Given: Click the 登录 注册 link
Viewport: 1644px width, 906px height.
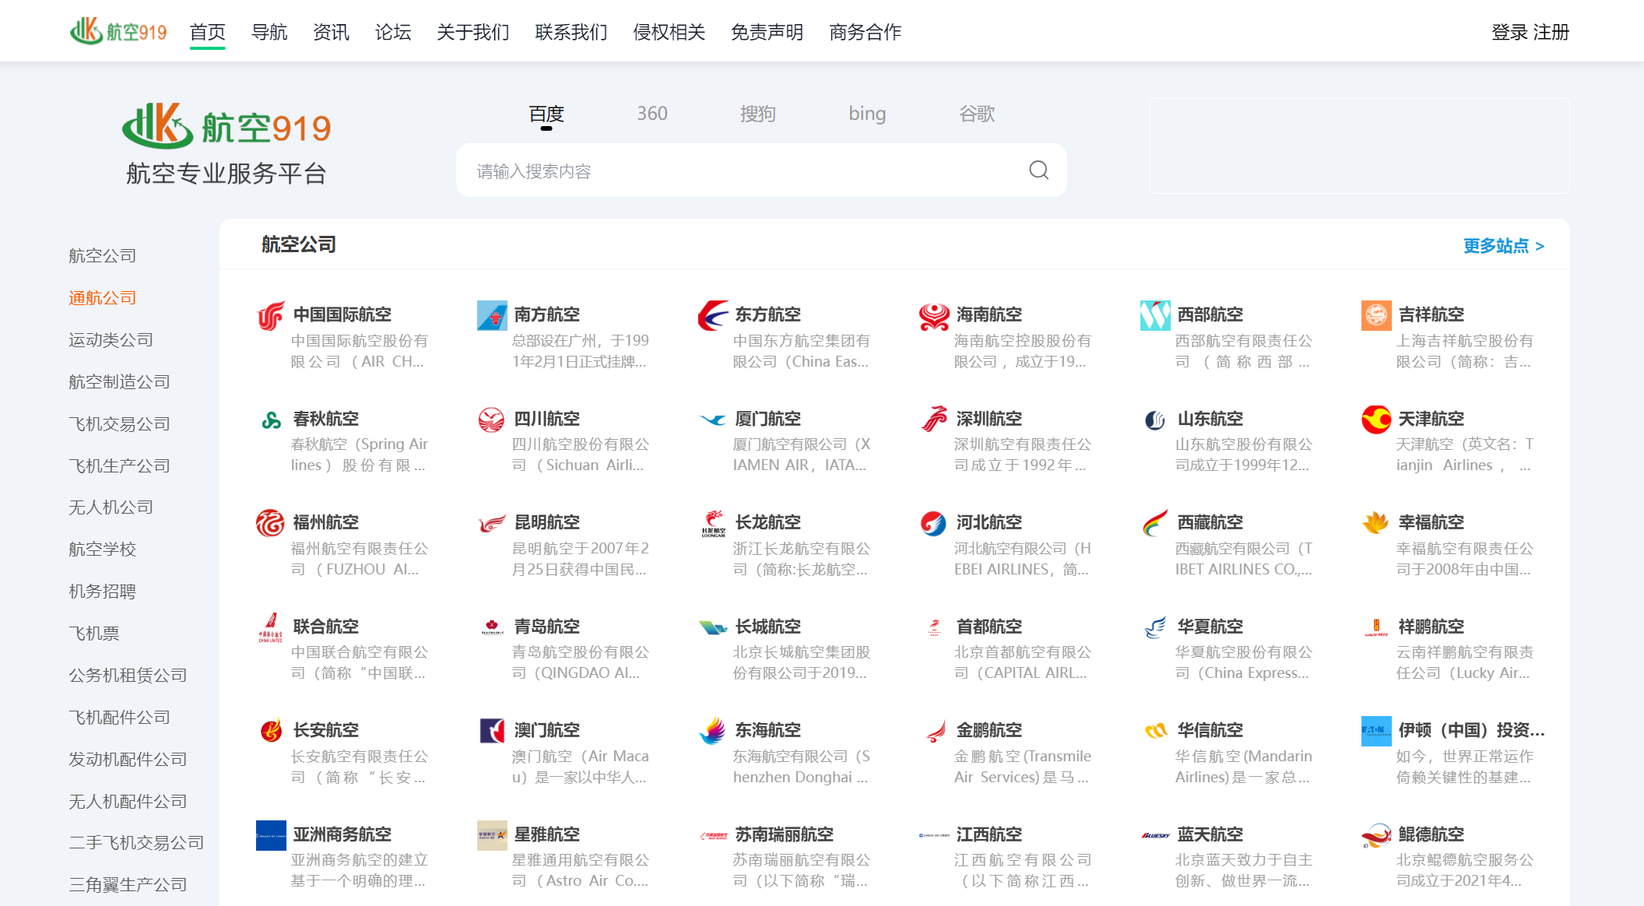Looking at the screenshot, I should click(1530, 32).
